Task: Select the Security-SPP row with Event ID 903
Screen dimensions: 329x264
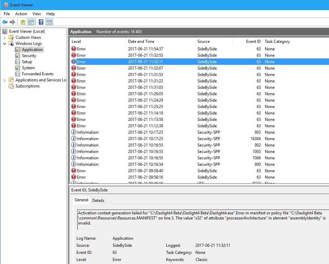Action: click(199, 132)
